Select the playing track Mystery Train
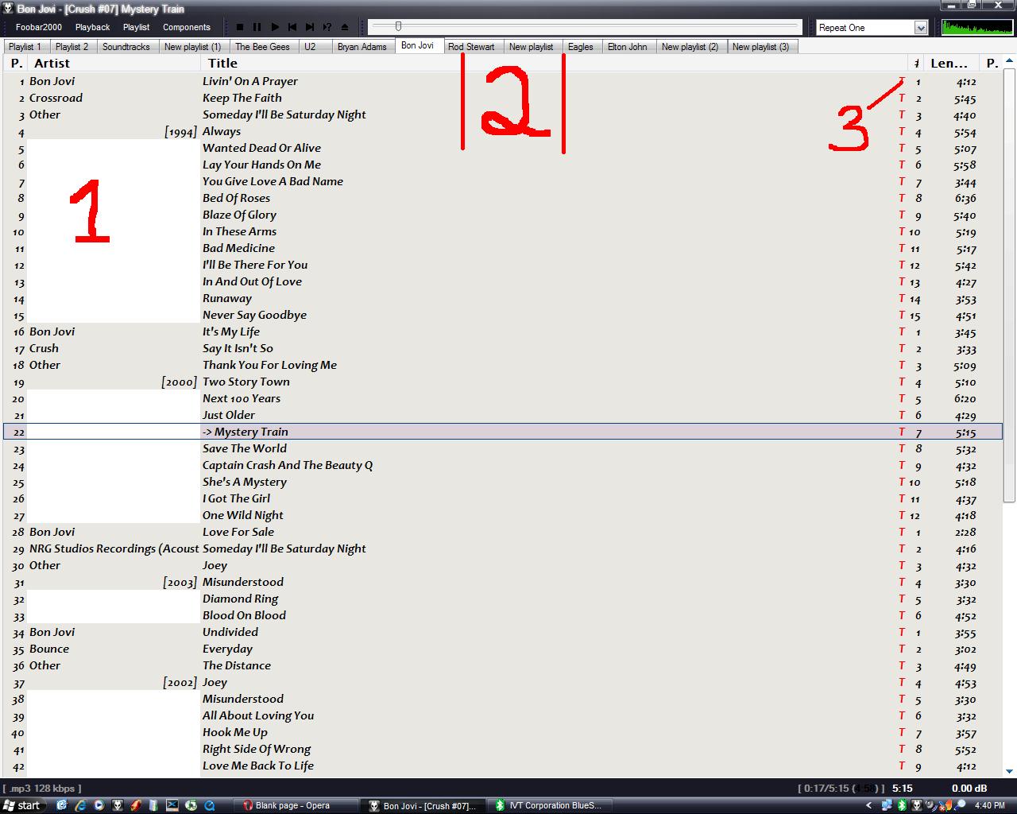 [x=503, y=432]
